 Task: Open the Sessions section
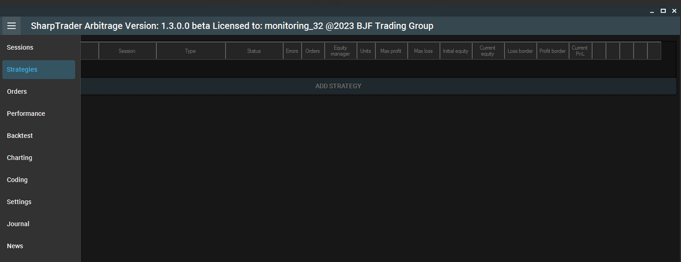pos(20,47)
